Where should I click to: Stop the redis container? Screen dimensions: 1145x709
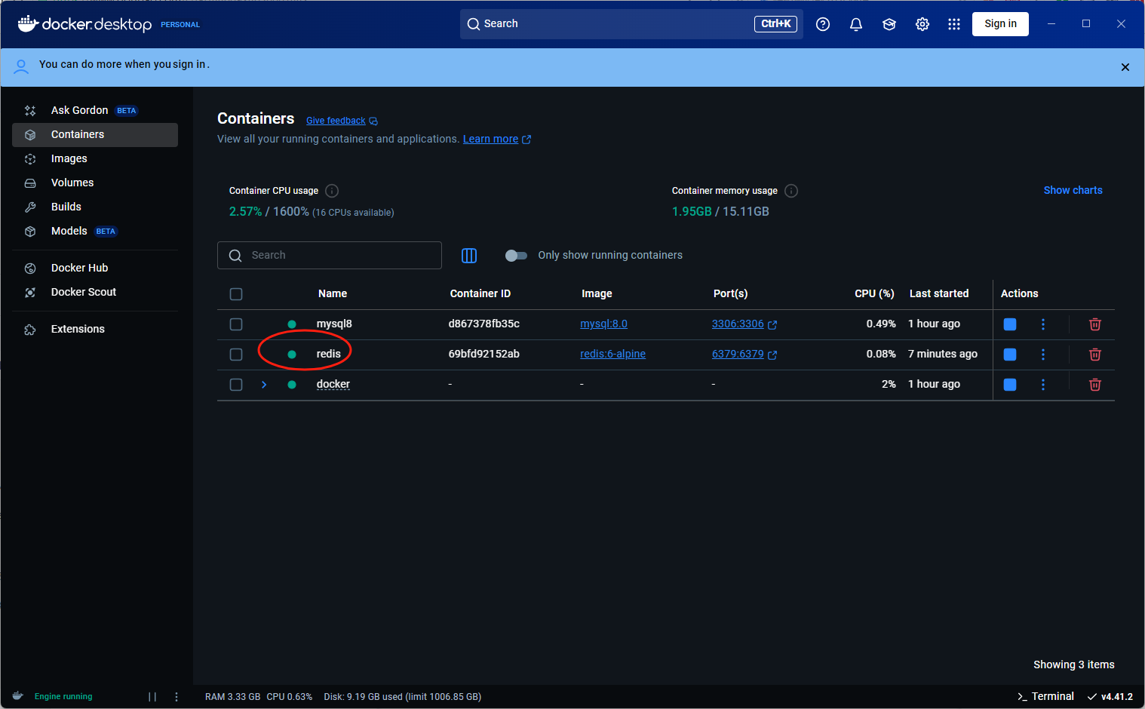(1010, 354)
